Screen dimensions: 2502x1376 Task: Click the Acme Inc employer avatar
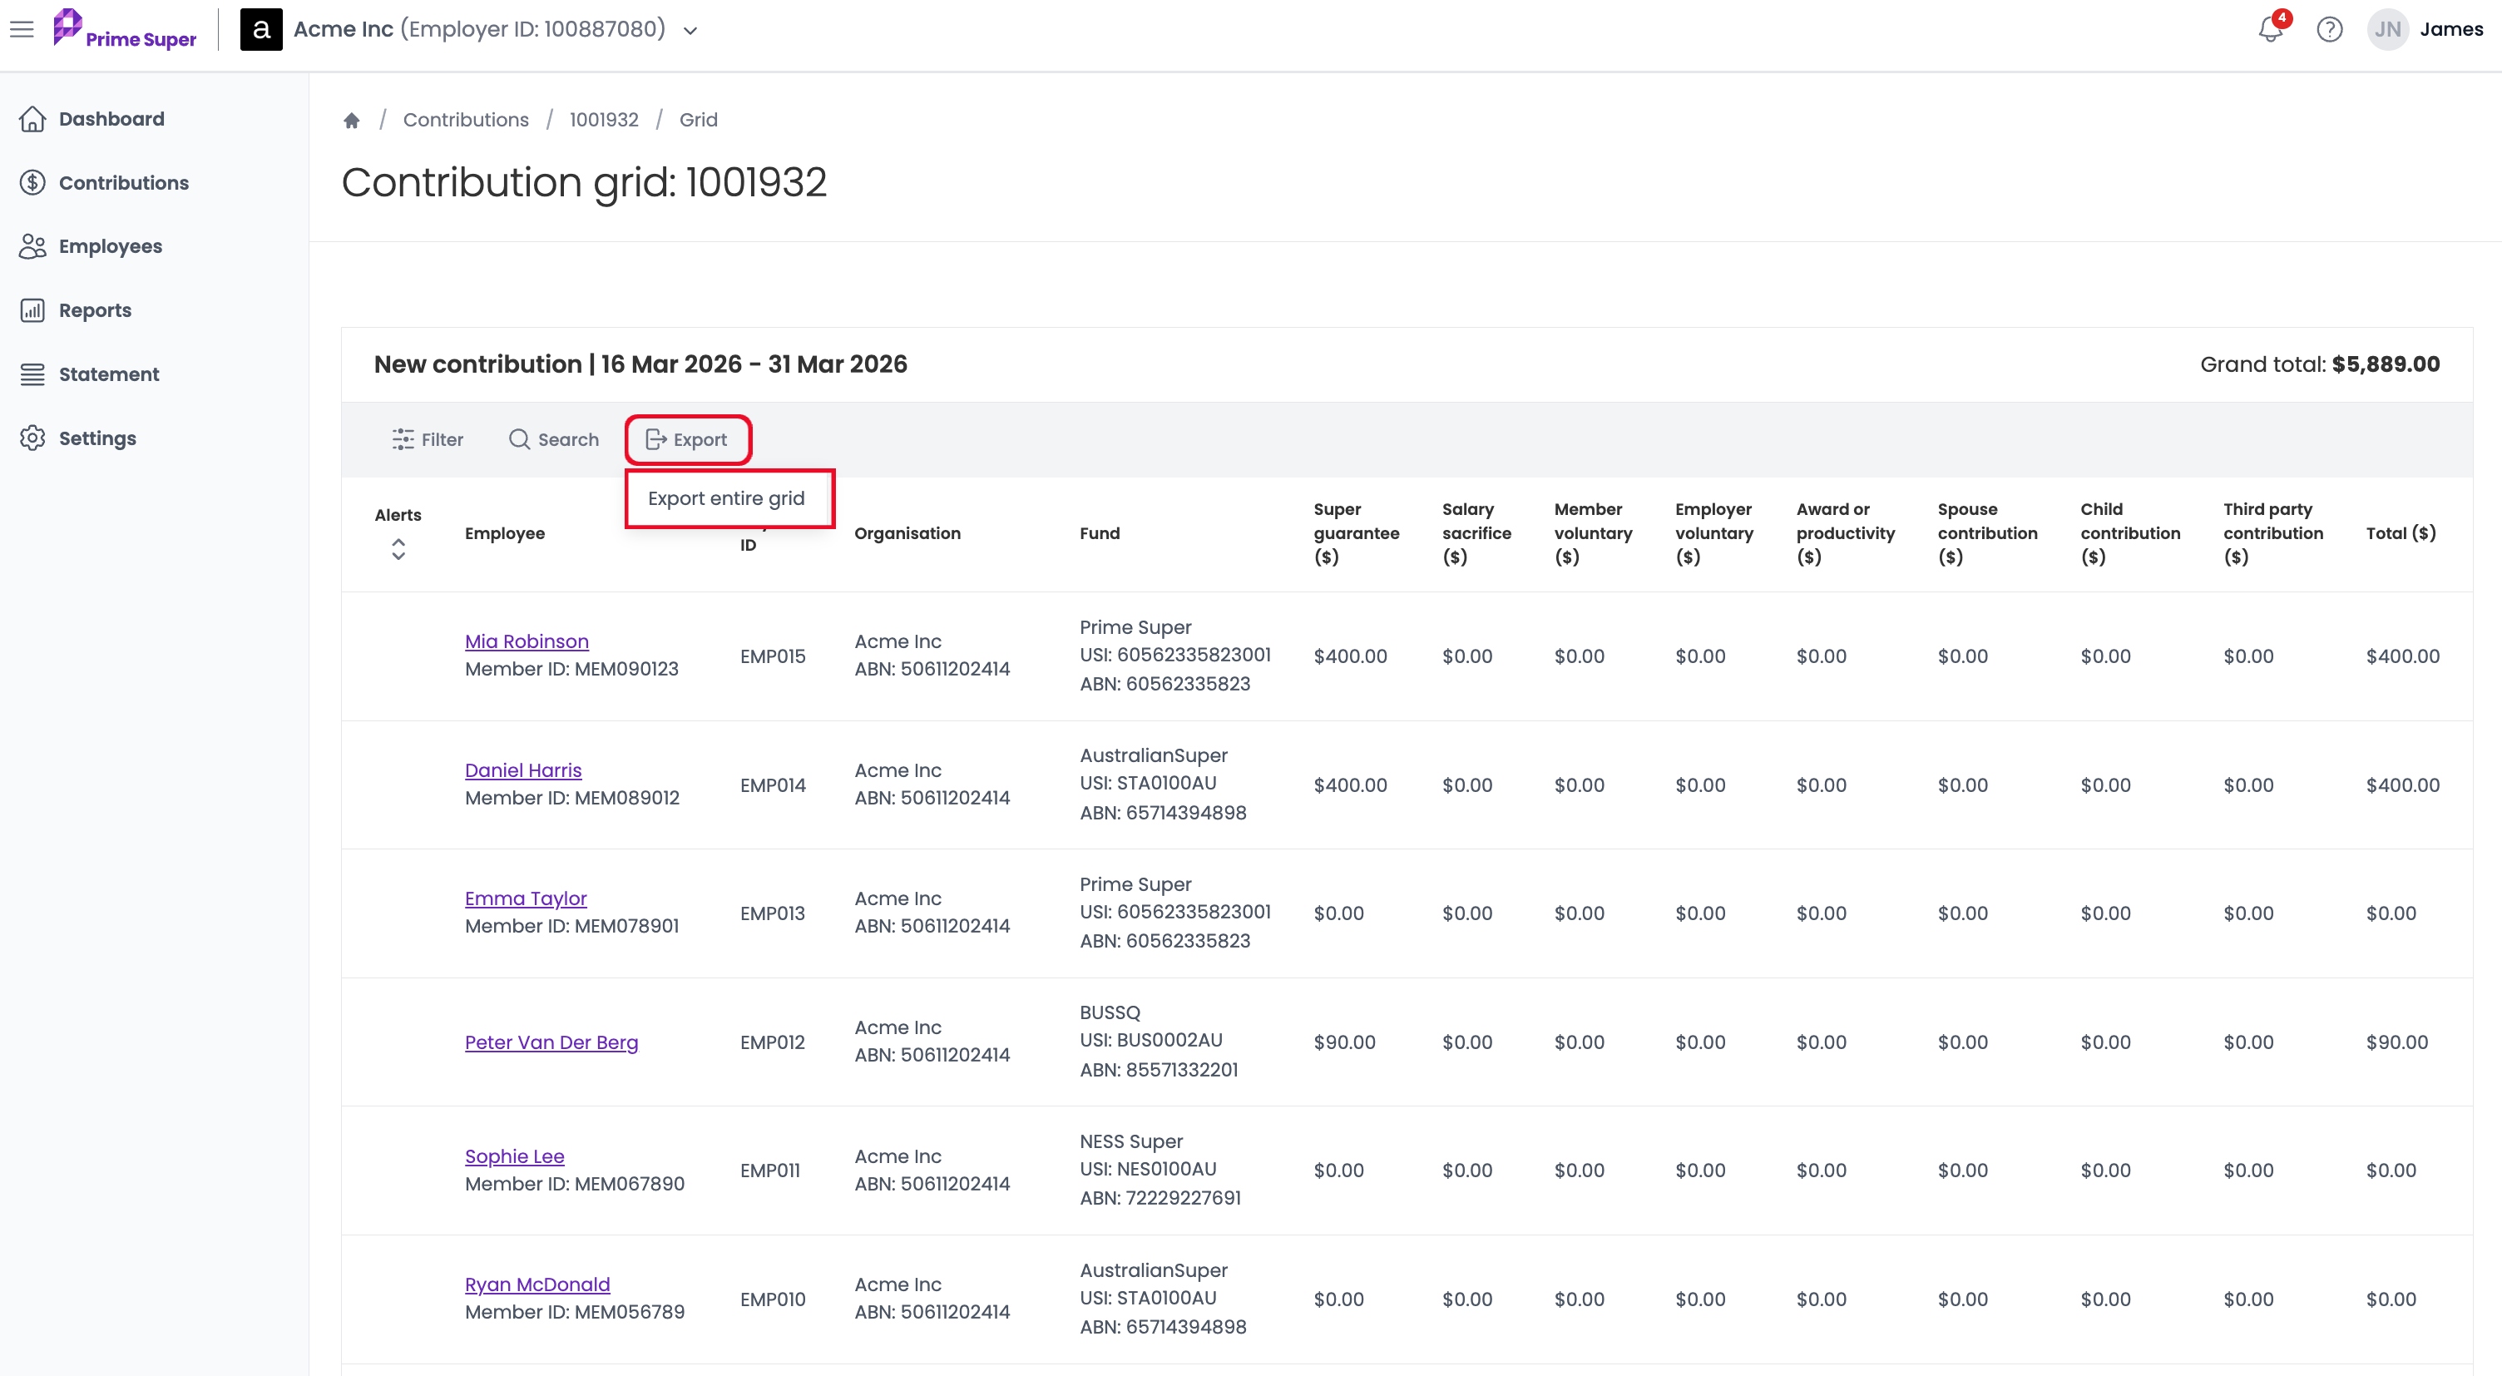(261, 29)
